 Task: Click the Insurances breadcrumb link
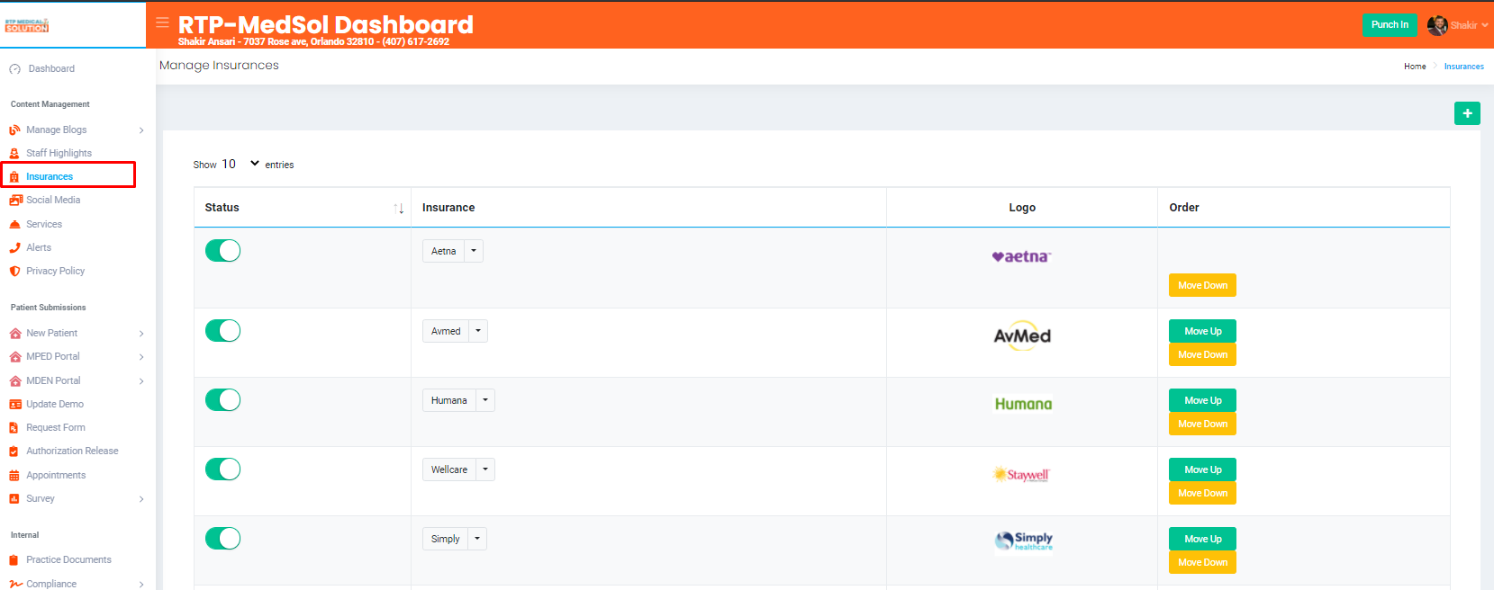(x=1464, y=67)
